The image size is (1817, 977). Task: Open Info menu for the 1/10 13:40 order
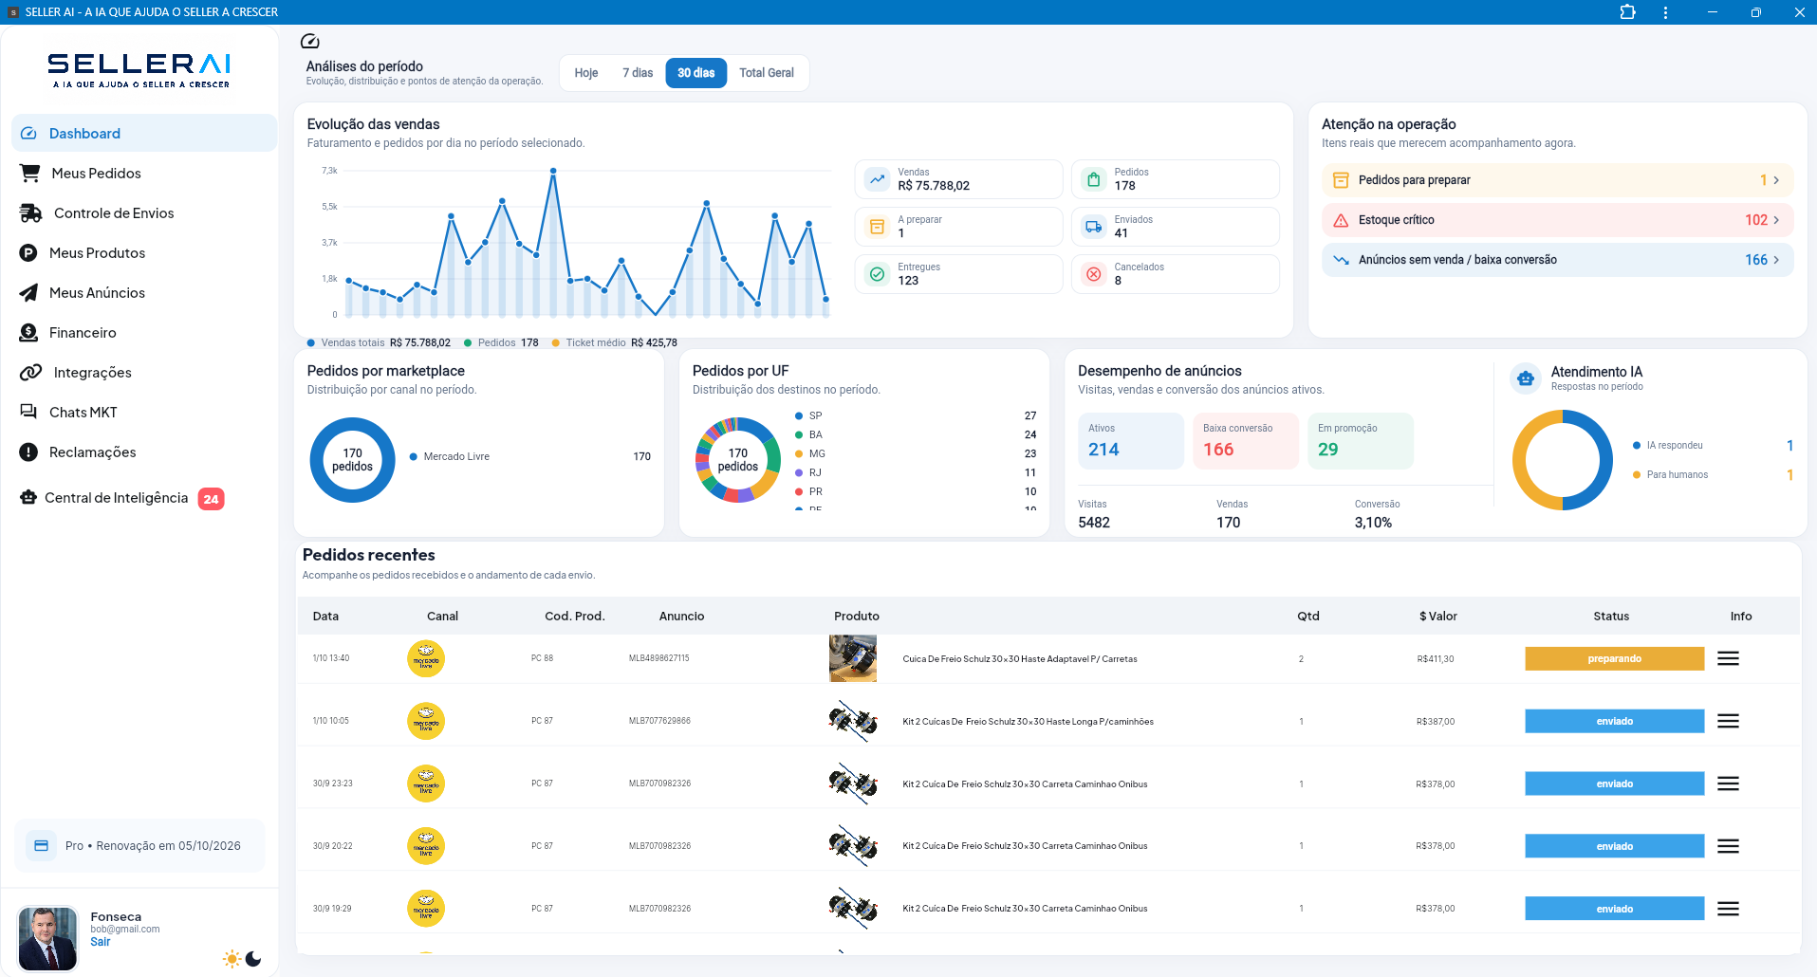tap(1729, 658)
